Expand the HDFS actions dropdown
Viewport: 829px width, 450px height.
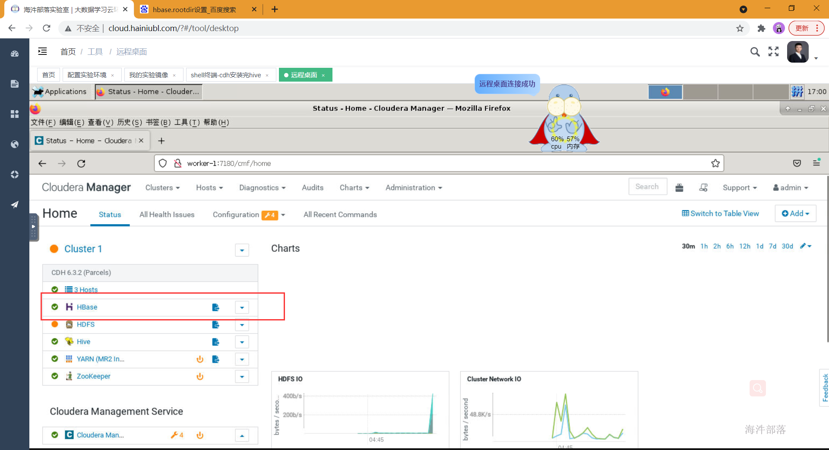pyautogui.click(x=242, y=325)
